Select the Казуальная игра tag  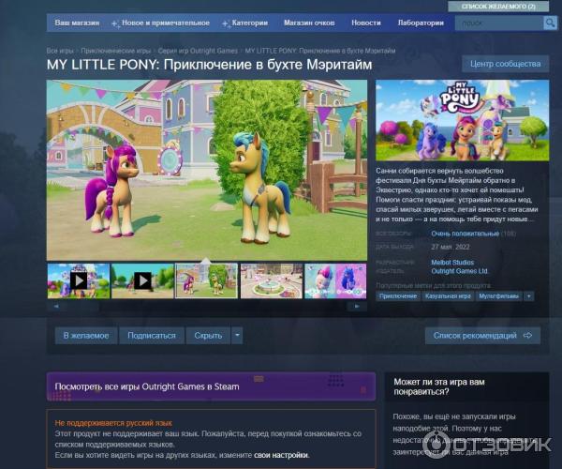(448, 296)
